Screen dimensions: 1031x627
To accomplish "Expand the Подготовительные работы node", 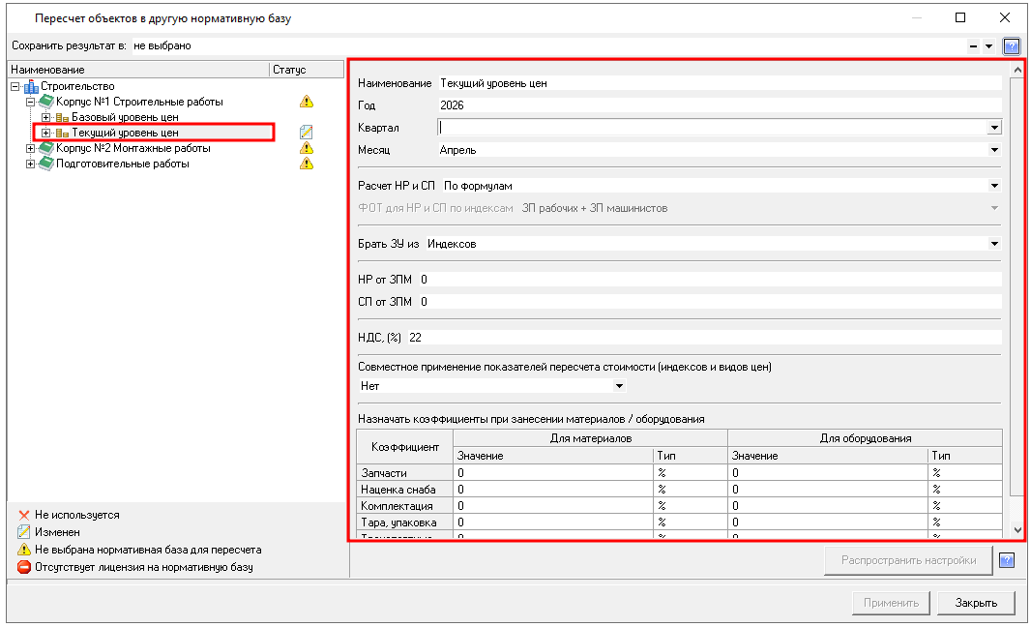I will [30, 164].
